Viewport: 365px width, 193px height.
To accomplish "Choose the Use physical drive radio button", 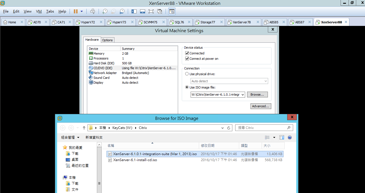I will pyautogui.click(x=187, y=74).
